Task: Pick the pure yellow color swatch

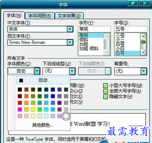Action: click(33, 109)
